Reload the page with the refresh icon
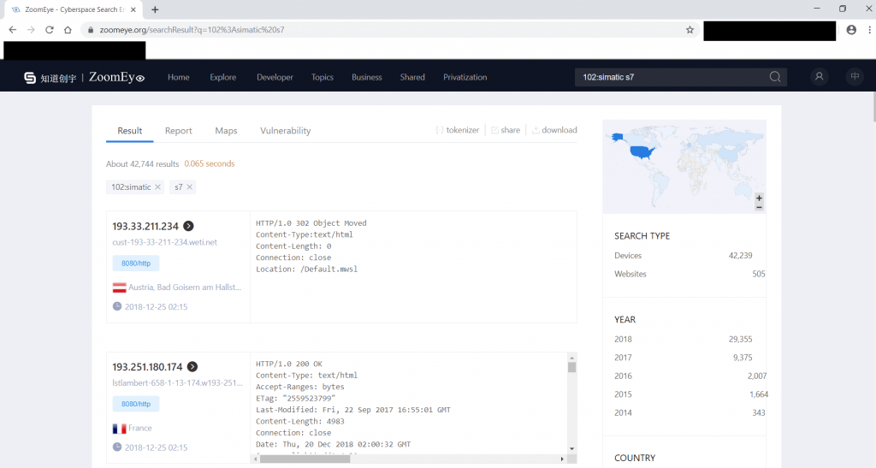Screen dimensions: 876x468 point(49,30)
